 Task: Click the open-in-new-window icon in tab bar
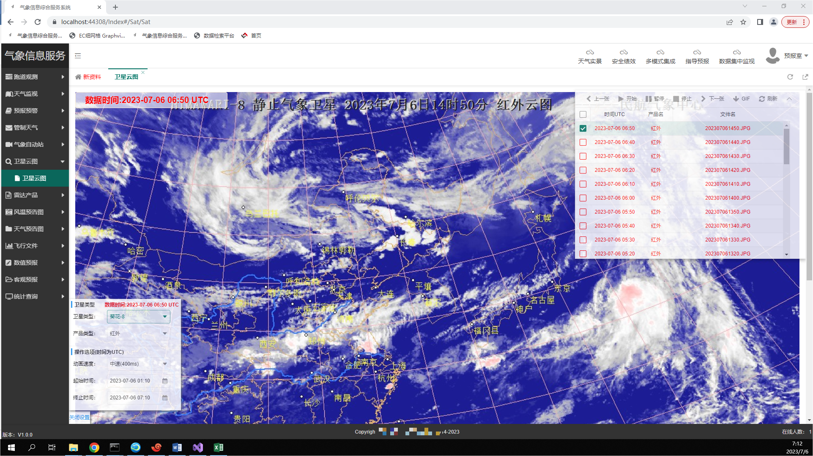coord(805,77)
